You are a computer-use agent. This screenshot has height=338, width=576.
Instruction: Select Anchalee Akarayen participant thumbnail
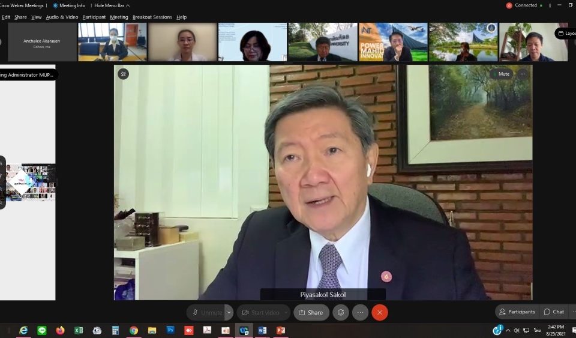(x=42, y=42)
